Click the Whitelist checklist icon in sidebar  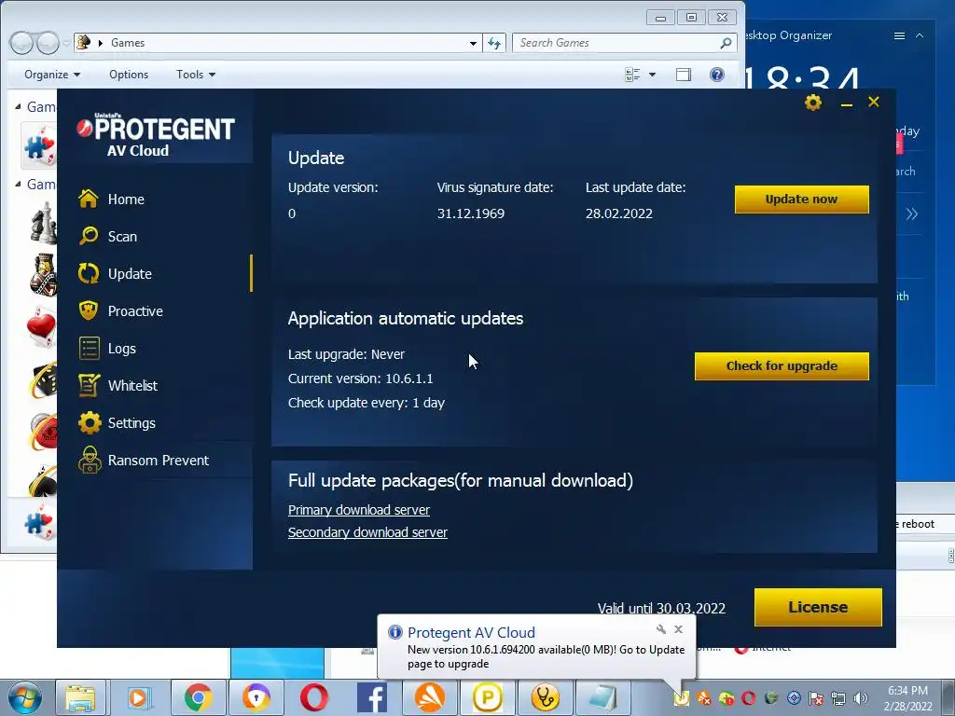(89, 385)
